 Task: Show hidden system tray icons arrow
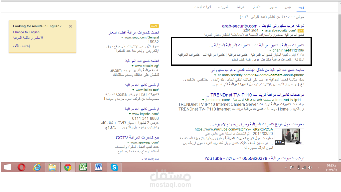point(286,167)
